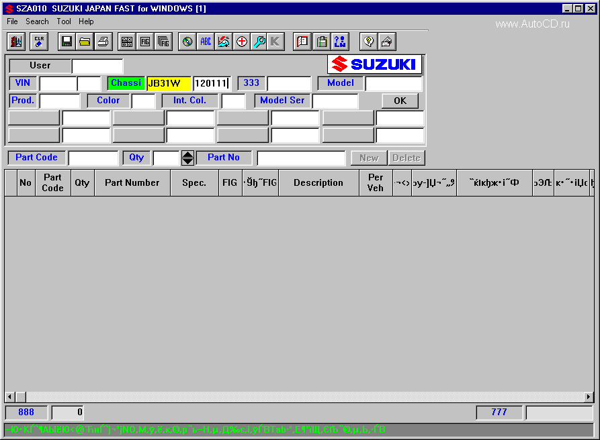Focus the Part Code input field
600x440 pixels.
pos(93,158)
